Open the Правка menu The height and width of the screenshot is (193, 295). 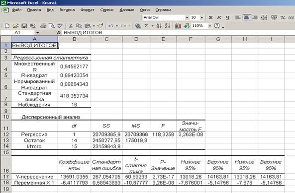34,10
